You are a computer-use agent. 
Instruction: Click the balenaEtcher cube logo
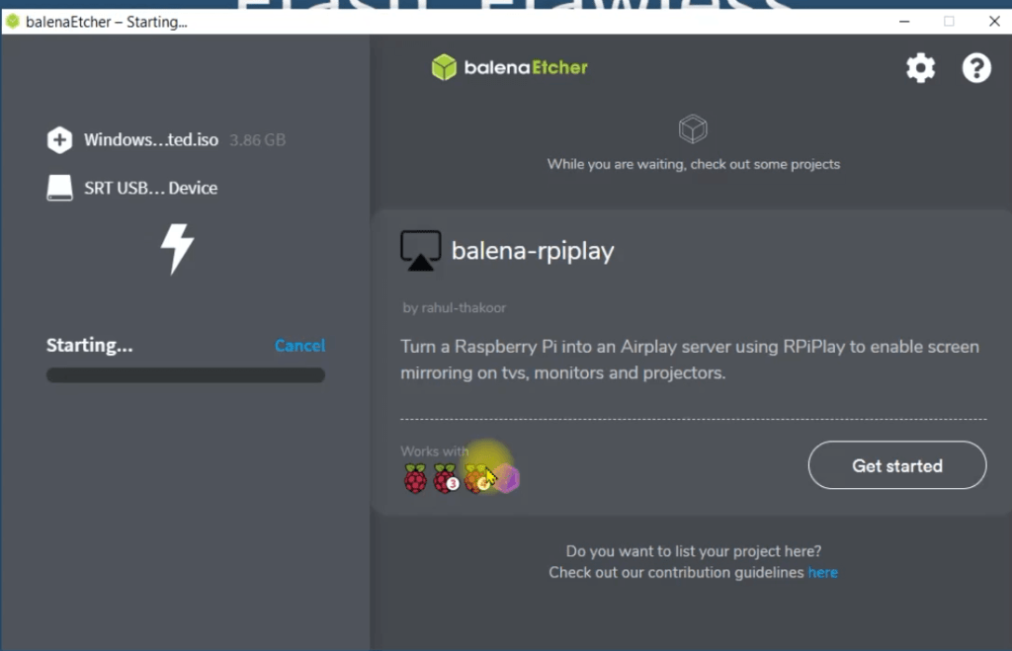tap(444, 67)
